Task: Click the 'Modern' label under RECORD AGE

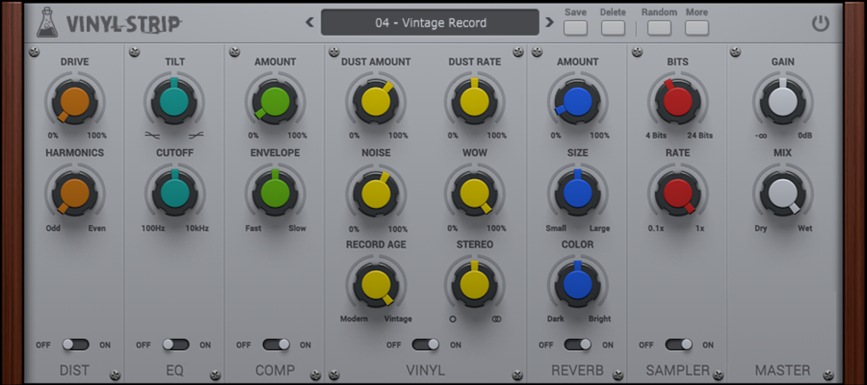Action: (354, 318)
